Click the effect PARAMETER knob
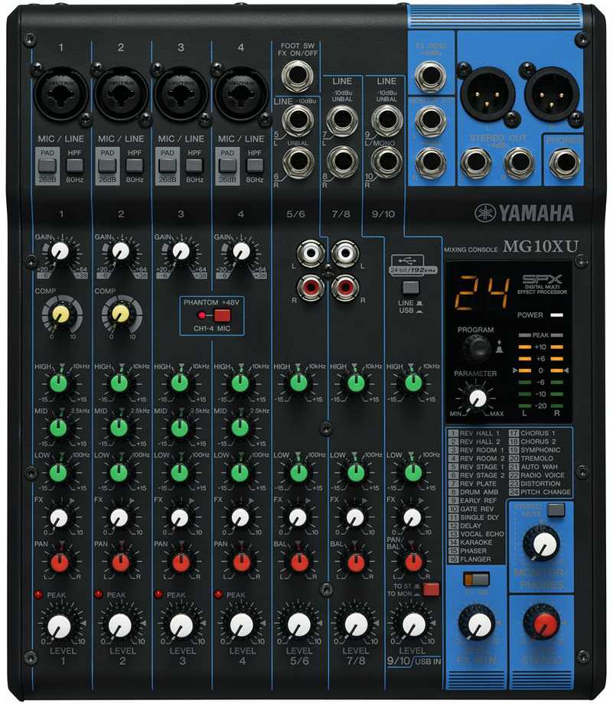Screen dimensions: 613x704 point(478,398)
